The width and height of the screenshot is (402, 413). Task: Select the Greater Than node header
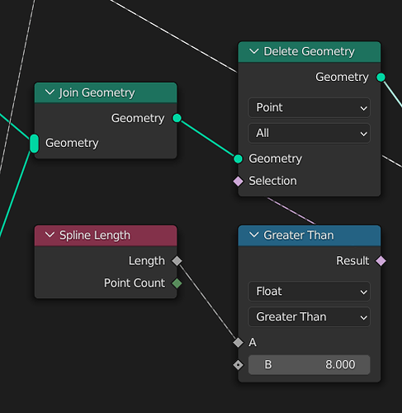[310, 235]
